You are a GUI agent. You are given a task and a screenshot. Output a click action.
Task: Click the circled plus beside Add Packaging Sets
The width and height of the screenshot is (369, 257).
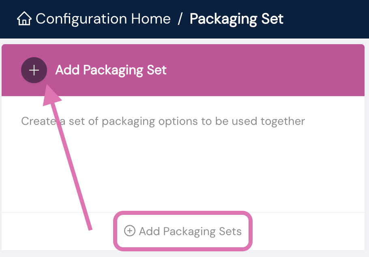click(129, 231)
